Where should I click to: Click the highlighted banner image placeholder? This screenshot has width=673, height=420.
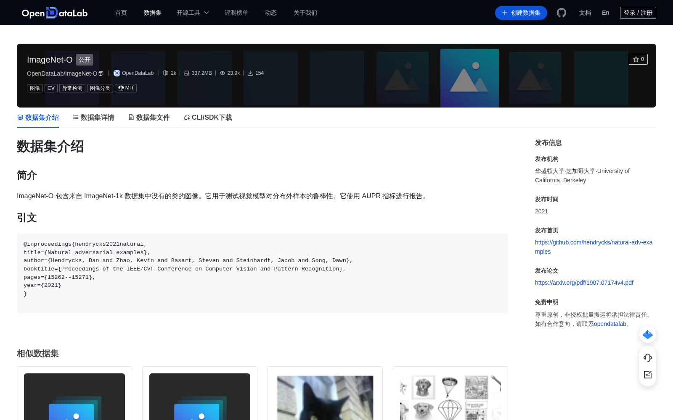coord(469,78)
